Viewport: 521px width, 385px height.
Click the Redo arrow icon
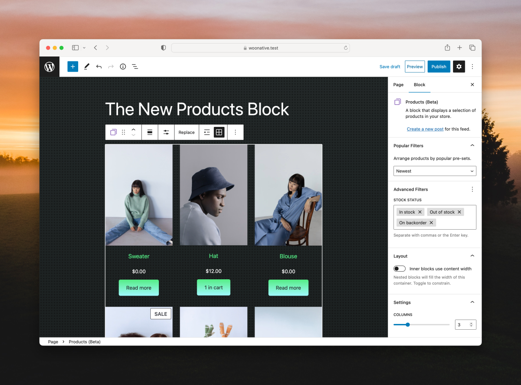click(111, 67)
